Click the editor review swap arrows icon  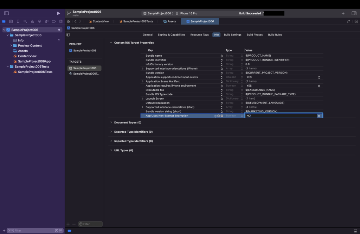pos(348,21)
